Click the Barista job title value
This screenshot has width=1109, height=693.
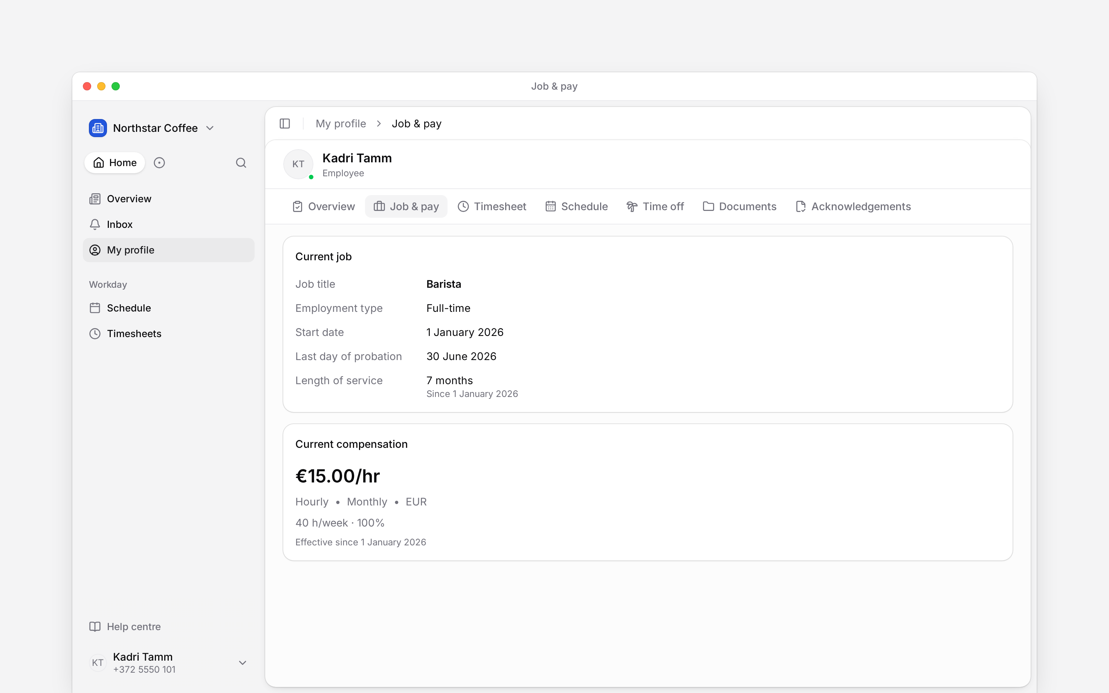click(444, 284)
